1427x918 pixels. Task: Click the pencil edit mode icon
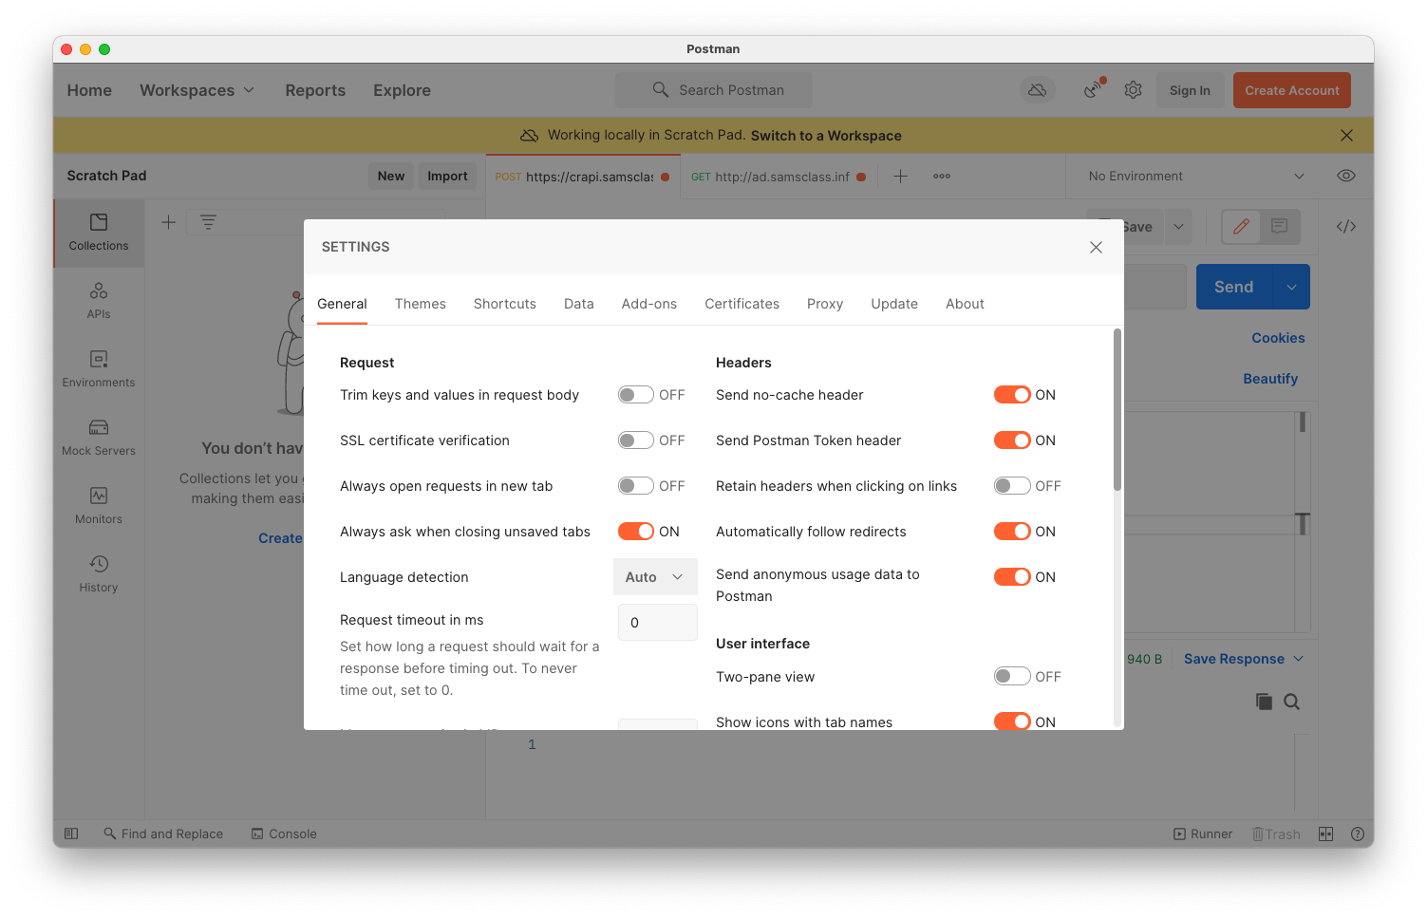tap(1241, 227)
